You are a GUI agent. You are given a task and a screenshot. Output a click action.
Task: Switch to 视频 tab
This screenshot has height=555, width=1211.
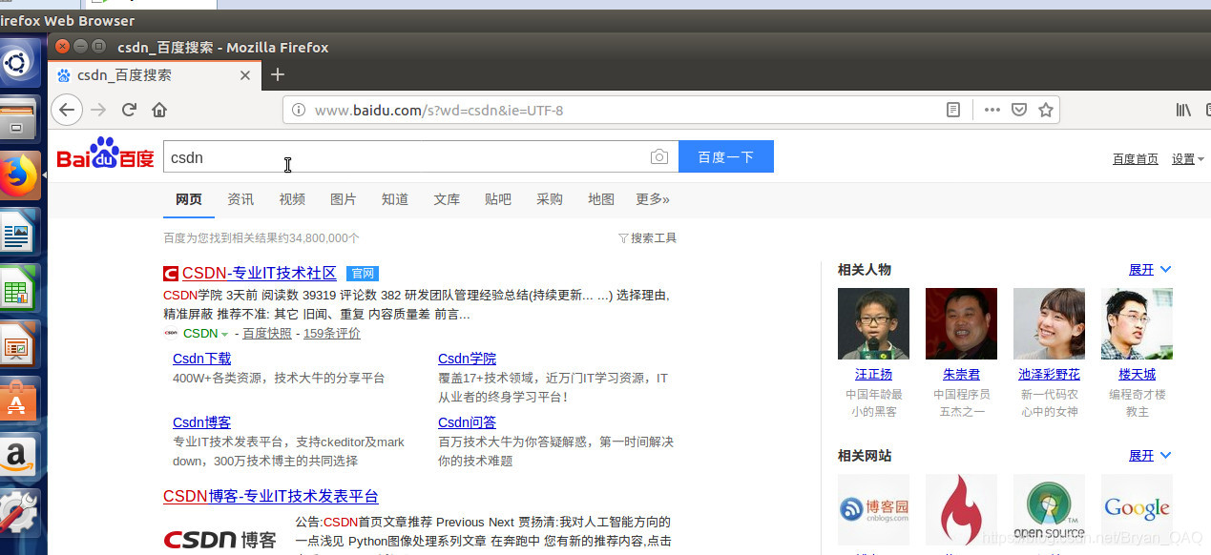point(292,199)
